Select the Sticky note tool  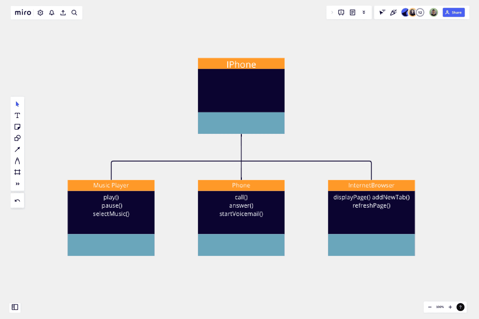click(17, 127)
